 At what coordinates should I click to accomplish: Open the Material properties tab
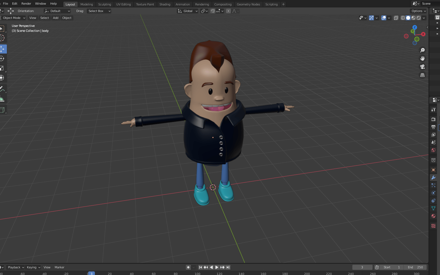click(433, 216)
